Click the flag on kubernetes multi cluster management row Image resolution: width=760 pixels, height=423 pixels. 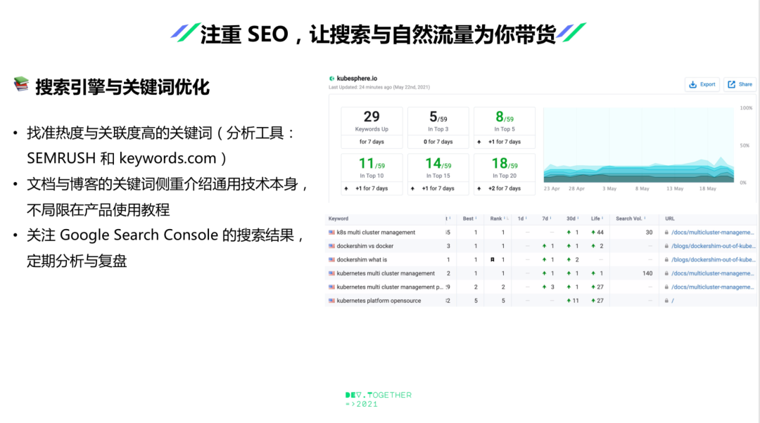(331, 273)
